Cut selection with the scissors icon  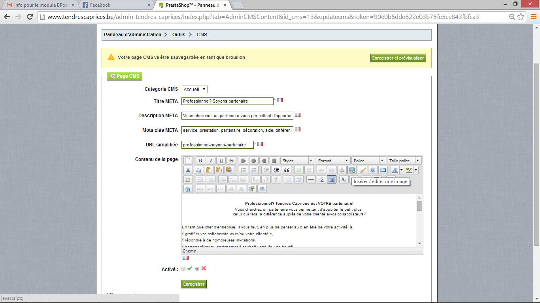click(x=188, y=170)
